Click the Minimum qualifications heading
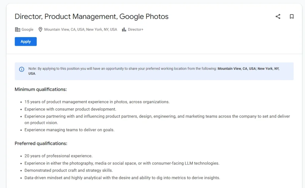305x188 pixels. (x=41, y=89)
